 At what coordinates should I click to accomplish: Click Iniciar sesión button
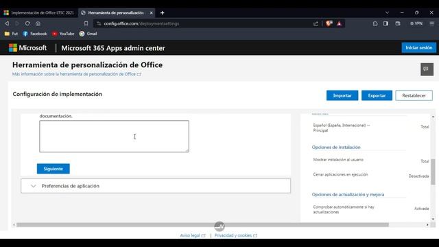tap(419, 48)
